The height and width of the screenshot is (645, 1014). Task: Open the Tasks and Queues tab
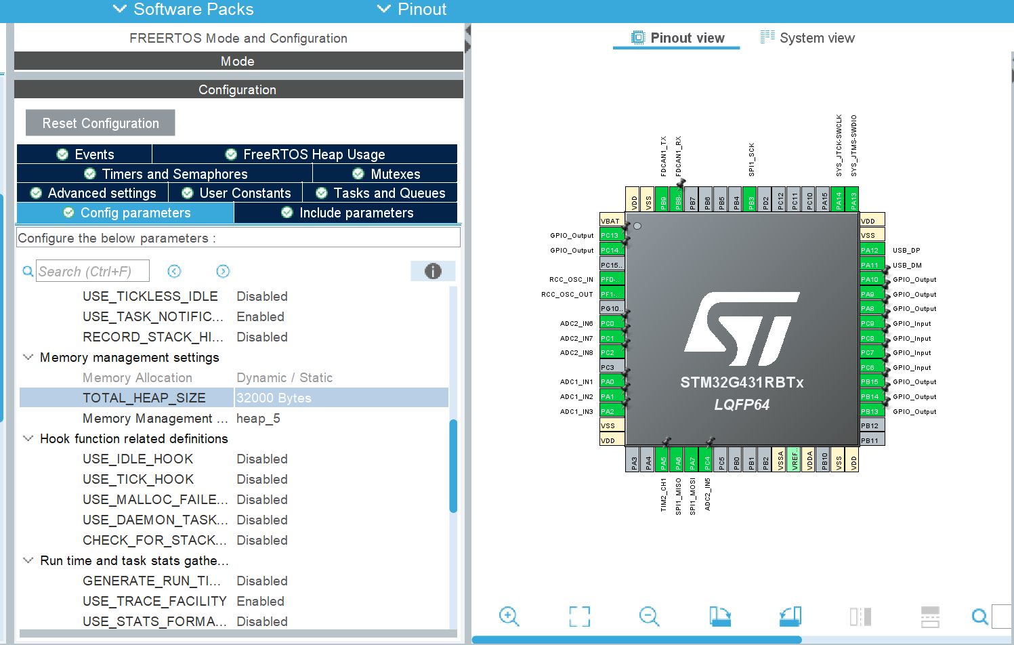tap(380, 193)
